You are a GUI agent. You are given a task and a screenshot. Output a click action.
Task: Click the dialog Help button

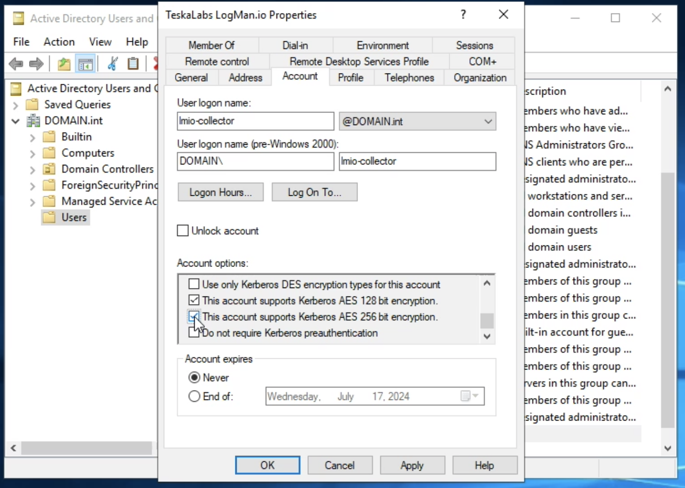tap(485, 465)
